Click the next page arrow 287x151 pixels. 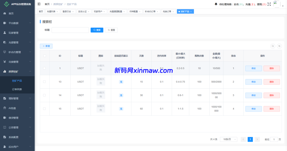click(x=257, y=139)
